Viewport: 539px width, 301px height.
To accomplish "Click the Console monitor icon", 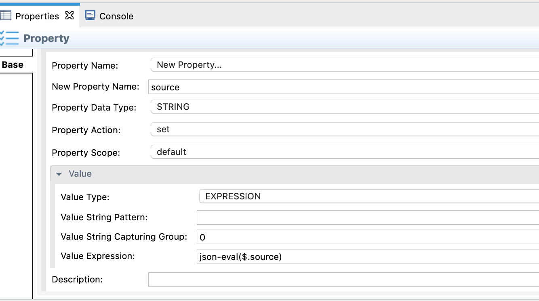I will tap(90, 15).
